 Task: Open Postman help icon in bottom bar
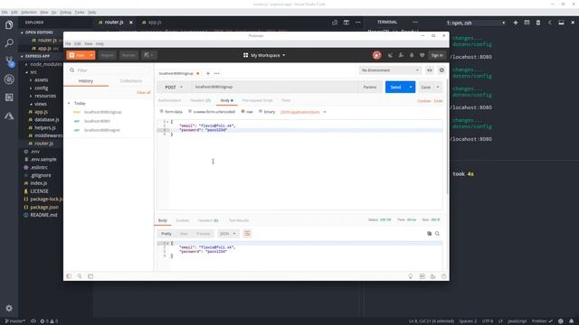[x=444, y=276]
